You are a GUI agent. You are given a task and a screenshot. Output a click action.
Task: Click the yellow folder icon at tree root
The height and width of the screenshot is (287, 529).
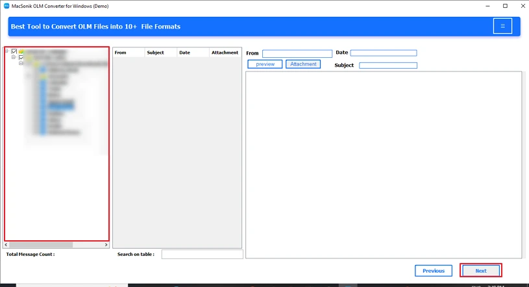(x=21, y=51)
